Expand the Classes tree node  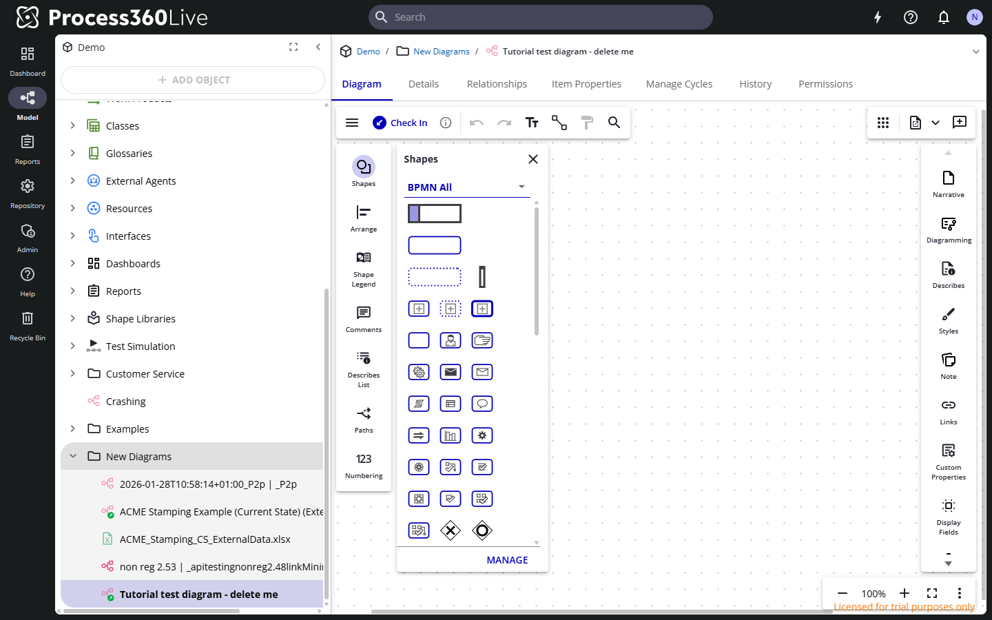coord(73,125)
